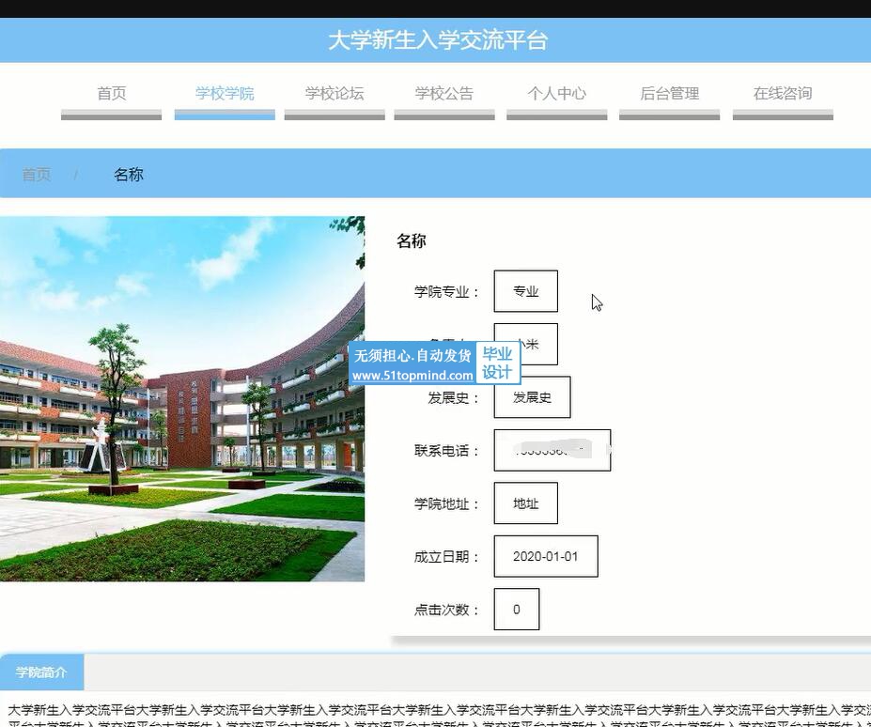Click the 成立日期 field label

click(x=446, y=556)
